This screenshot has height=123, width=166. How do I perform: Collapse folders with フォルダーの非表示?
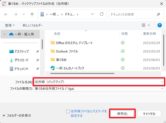pos(17,115)
